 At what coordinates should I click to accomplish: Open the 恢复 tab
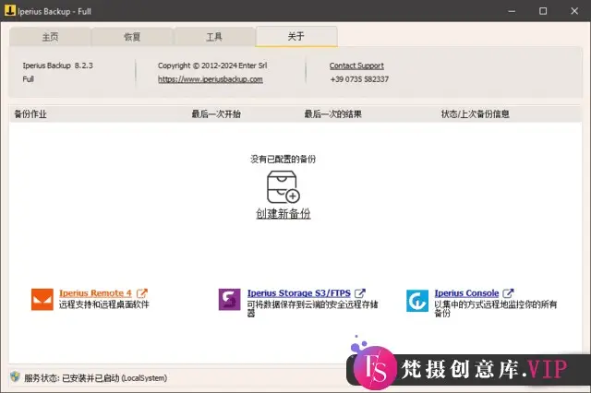(x=132, y=37)
